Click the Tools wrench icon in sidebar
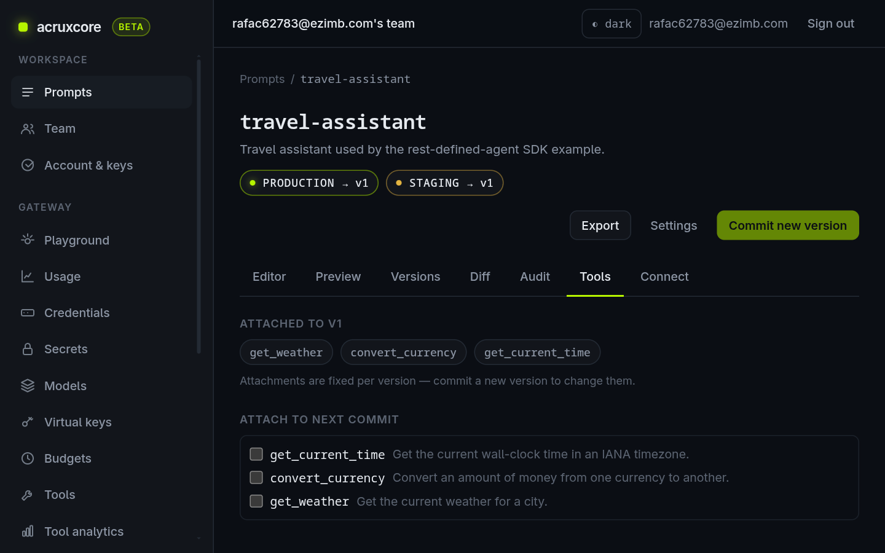 pos(28,495)
